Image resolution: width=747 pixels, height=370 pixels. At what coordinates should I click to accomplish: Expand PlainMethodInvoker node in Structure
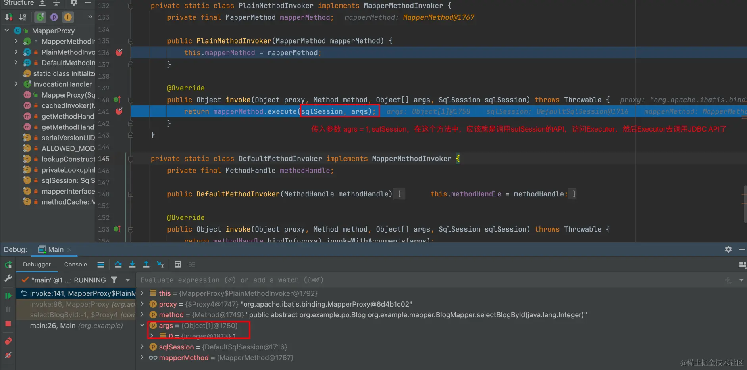pos(16,52)
